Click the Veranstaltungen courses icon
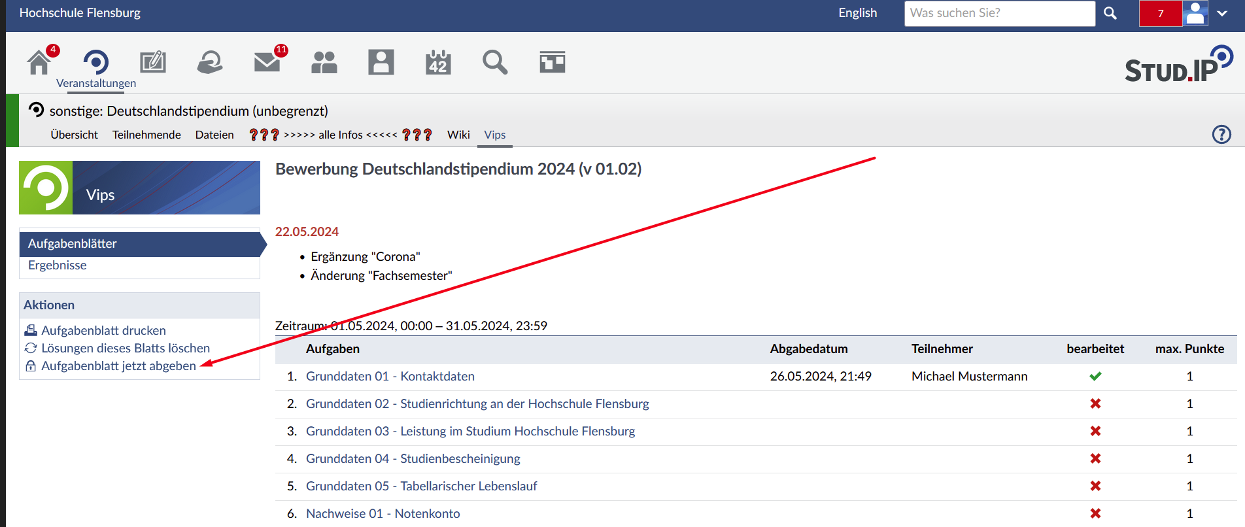The width and height of the screenshot is (1245, 527). click(96, 63)
